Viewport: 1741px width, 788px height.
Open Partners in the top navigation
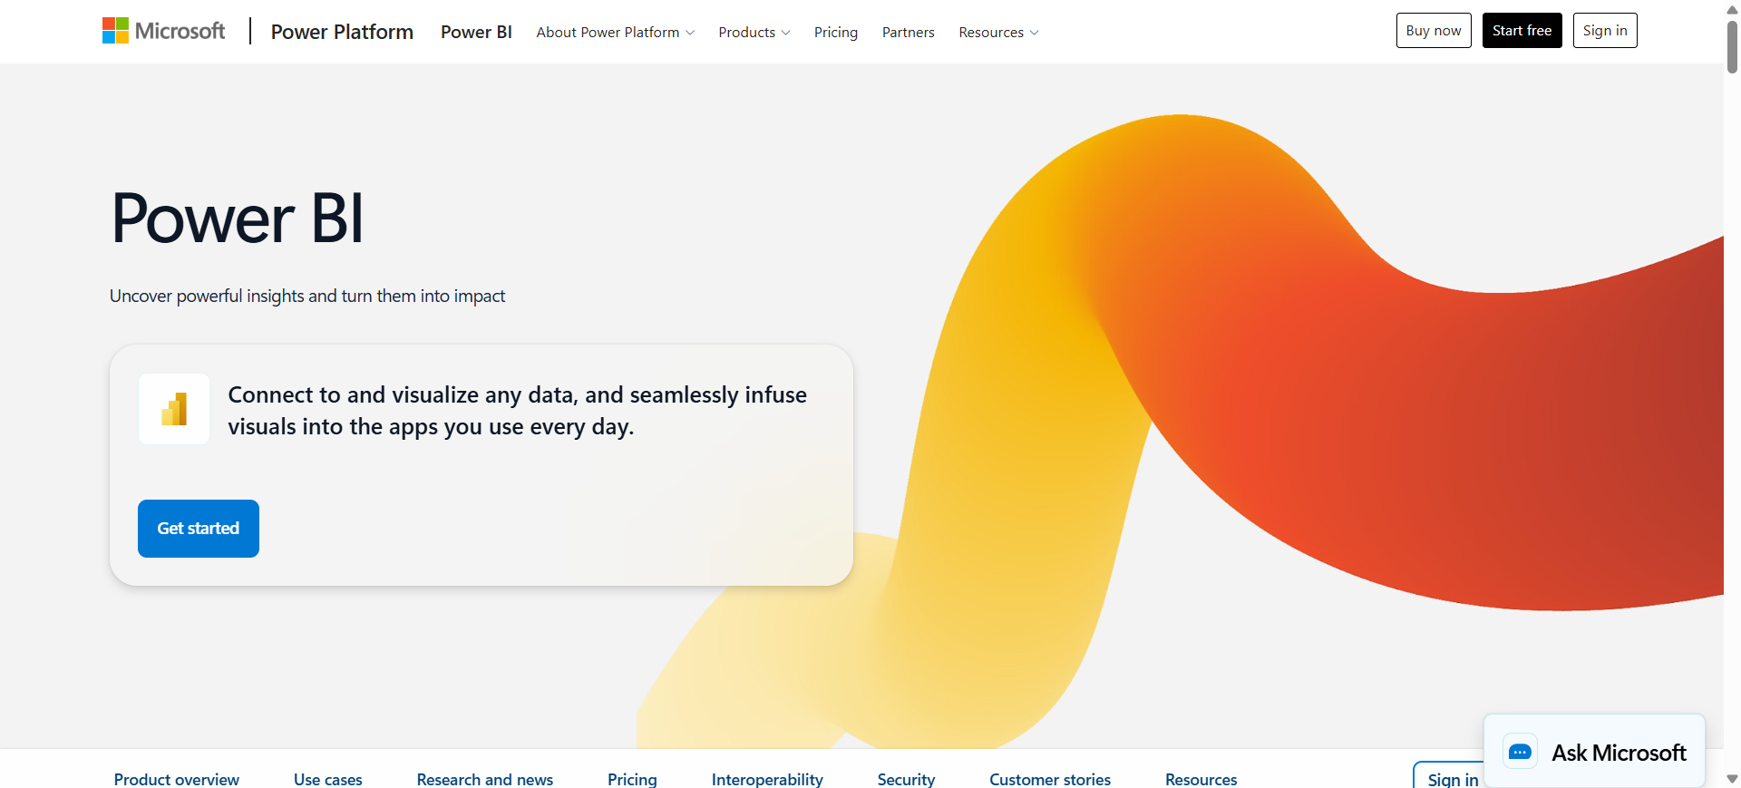click(x=908, y=33)
